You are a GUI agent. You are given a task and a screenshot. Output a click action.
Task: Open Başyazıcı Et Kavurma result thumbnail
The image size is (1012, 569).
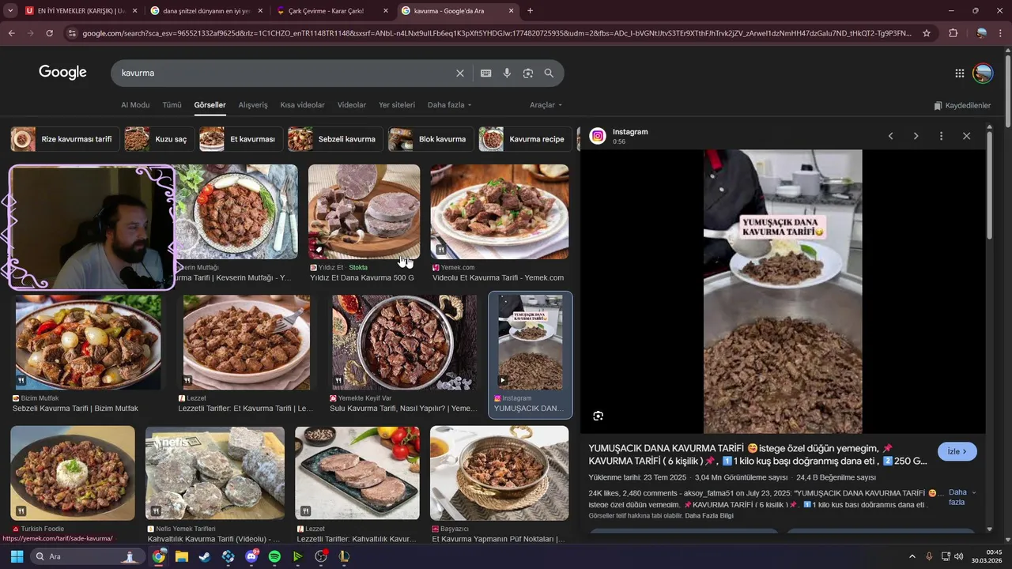[500, 473]
